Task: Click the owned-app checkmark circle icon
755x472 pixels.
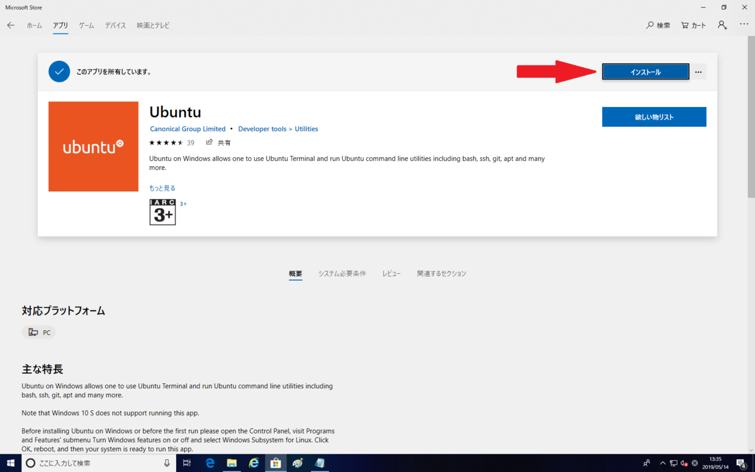Action: coord(59,72)
